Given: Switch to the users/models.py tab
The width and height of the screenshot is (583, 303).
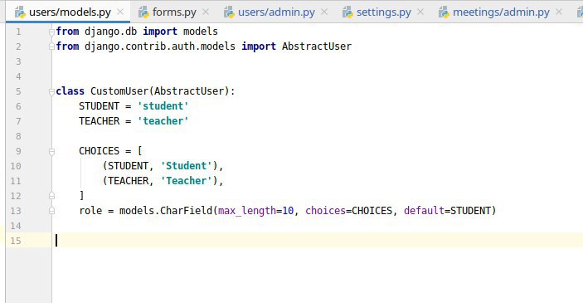Looking at the screenshot, I should [x=68, y=12].
